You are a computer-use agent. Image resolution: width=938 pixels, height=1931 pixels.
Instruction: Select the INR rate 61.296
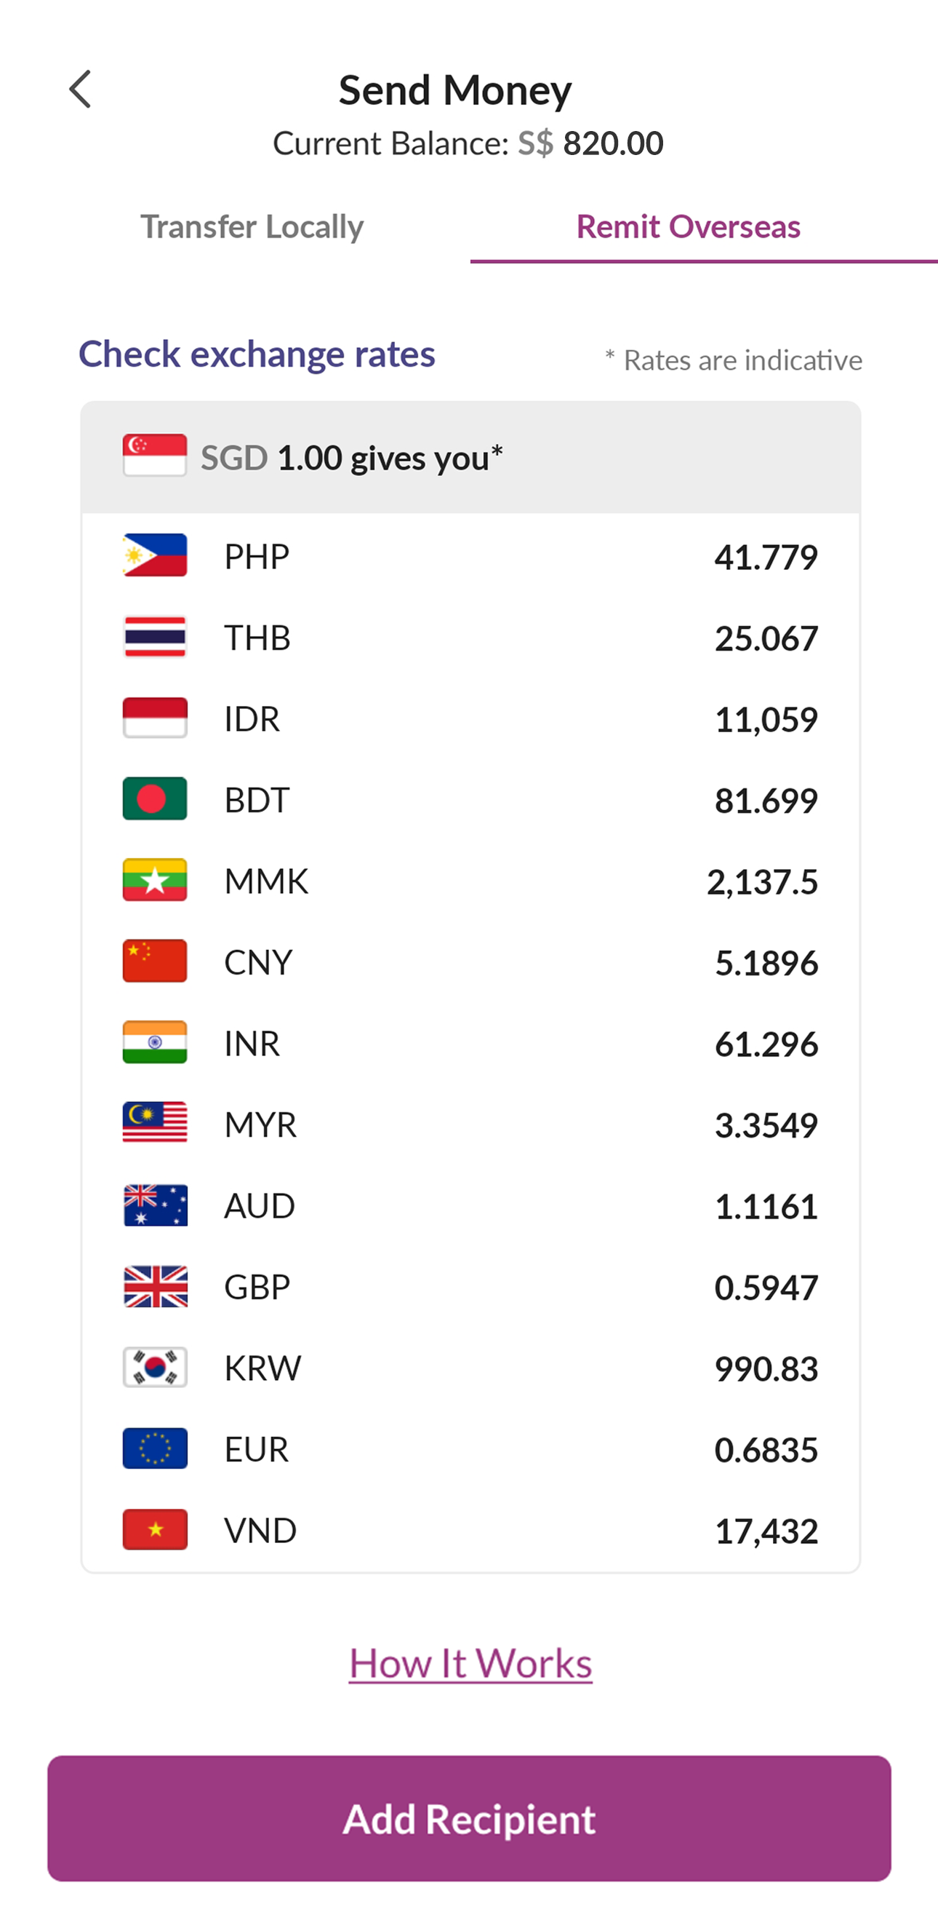coord(766,1044)
